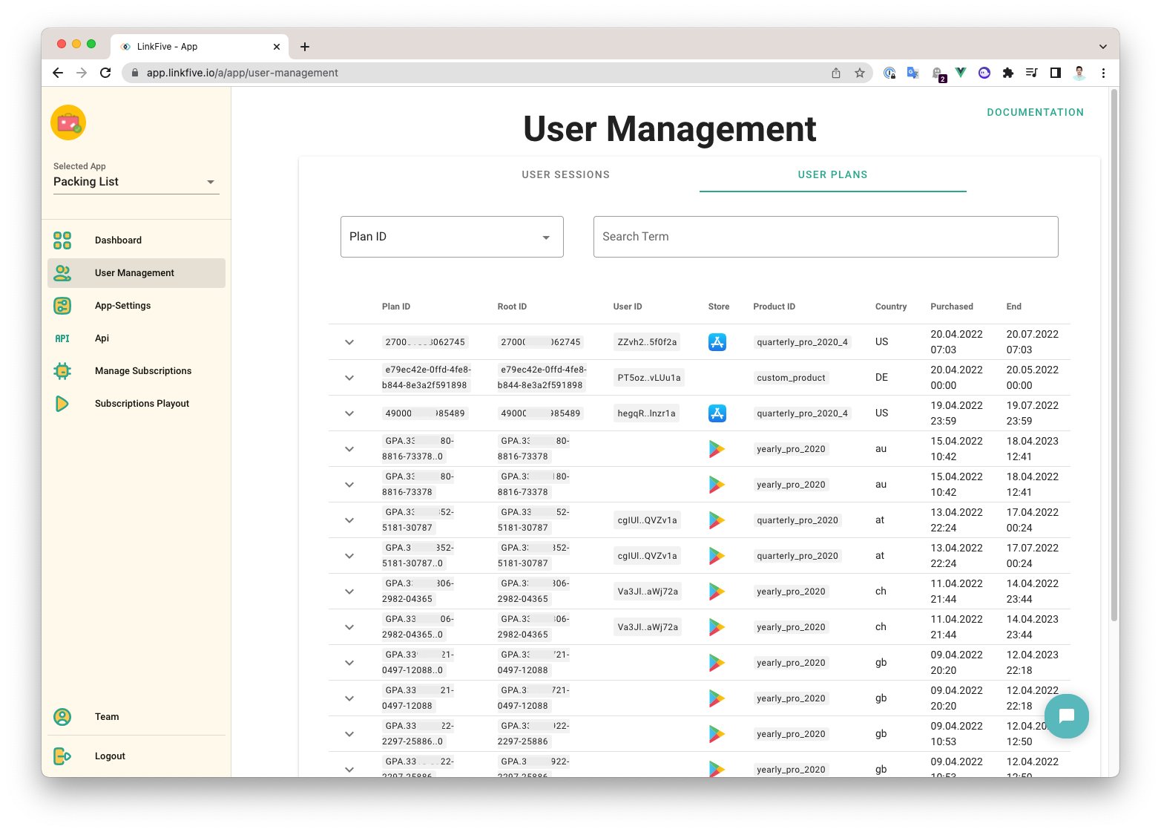
Task: Click the Store column header
Action: coord(719,307)
